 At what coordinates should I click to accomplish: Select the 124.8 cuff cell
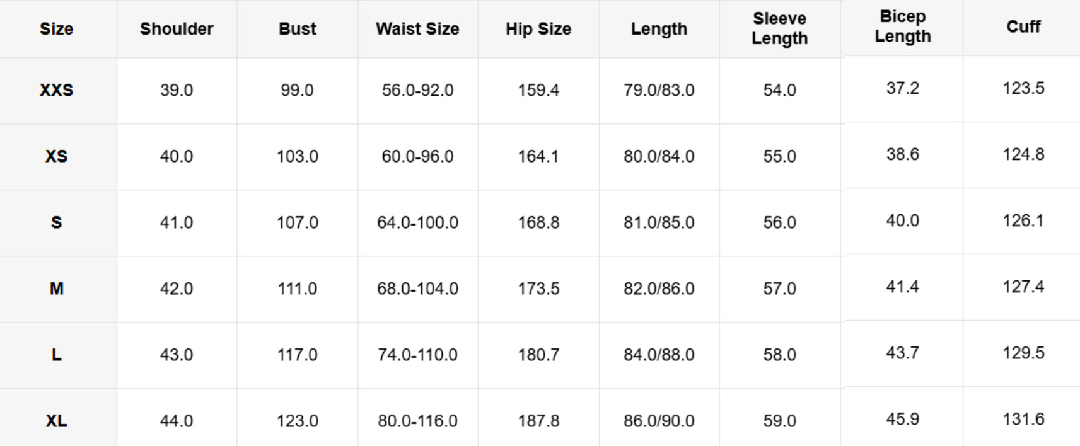pyautogui.click(x=1023, y=154)
